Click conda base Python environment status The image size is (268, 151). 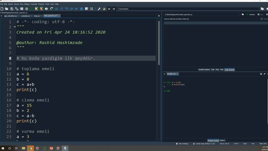coord(204,143)
